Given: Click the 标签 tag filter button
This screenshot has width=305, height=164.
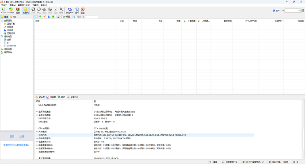Looking at the screenshot, I should click(66, 17).
